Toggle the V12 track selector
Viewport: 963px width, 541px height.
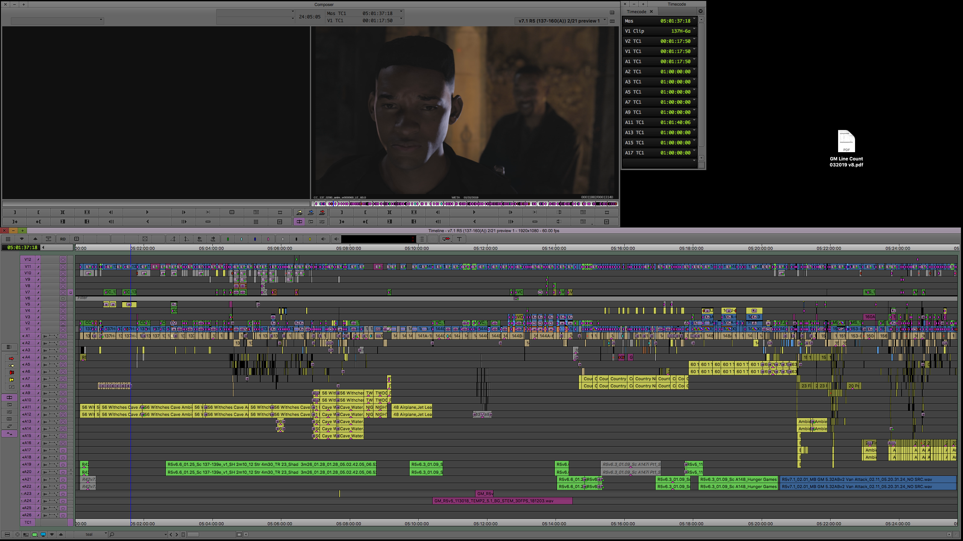(27, 259)
